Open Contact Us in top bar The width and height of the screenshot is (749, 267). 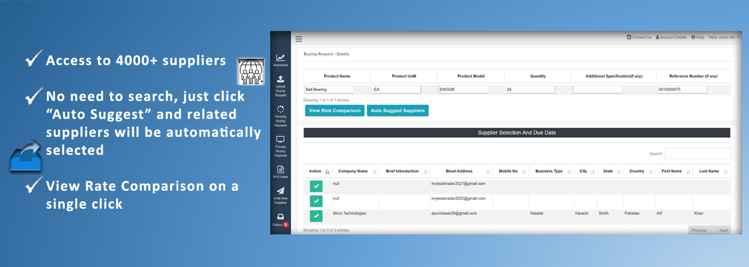[639, 37]
